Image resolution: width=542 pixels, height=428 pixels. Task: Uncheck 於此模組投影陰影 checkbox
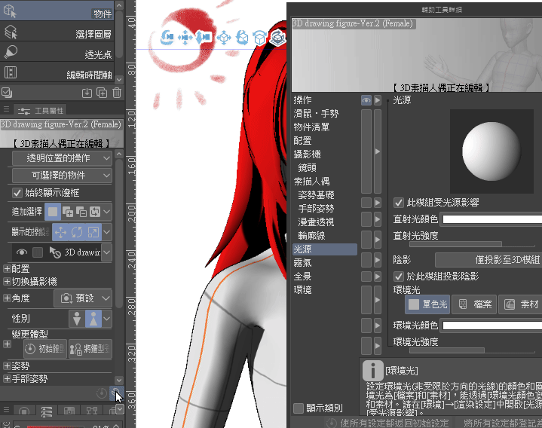399,277
